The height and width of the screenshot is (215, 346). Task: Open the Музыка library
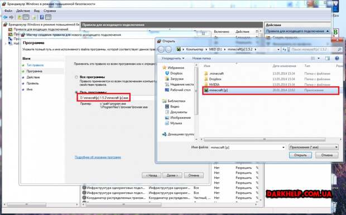pos(174,123)
